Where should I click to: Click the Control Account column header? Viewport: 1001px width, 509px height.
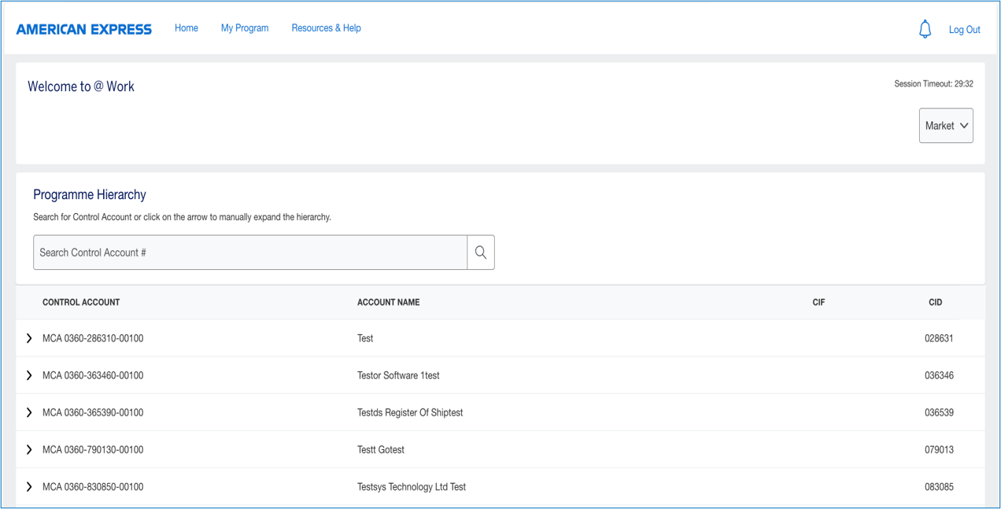click(x=81, y=302)
